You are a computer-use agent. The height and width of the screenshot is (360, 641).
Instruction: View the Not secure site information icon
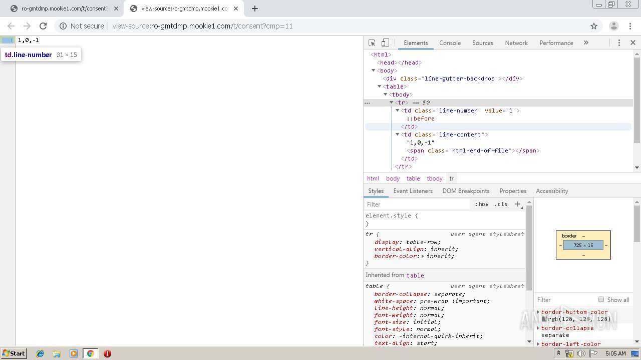pyautogui.click(x=63, y=26)
